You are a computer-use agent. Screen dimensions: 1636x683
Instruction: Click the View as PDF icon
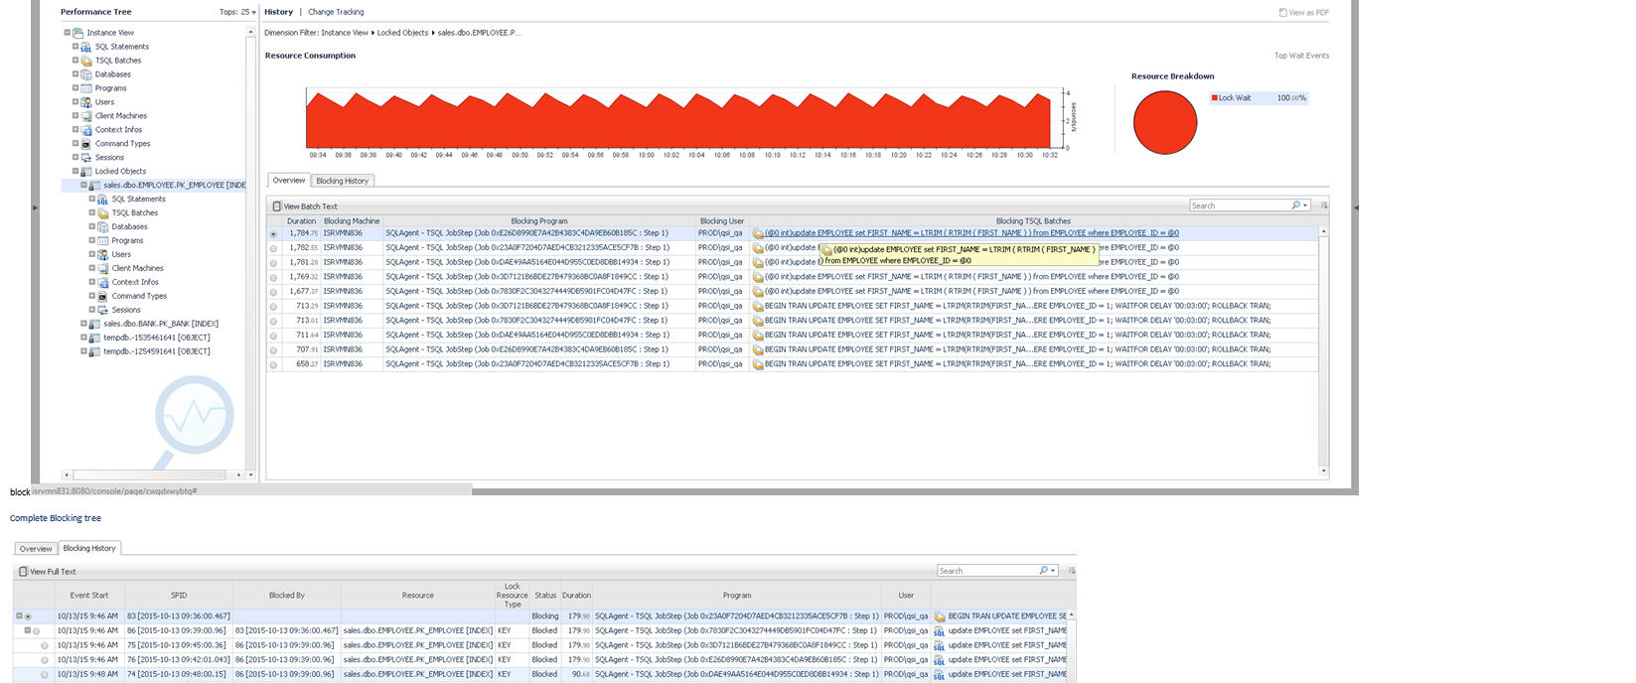point(1282,13)
